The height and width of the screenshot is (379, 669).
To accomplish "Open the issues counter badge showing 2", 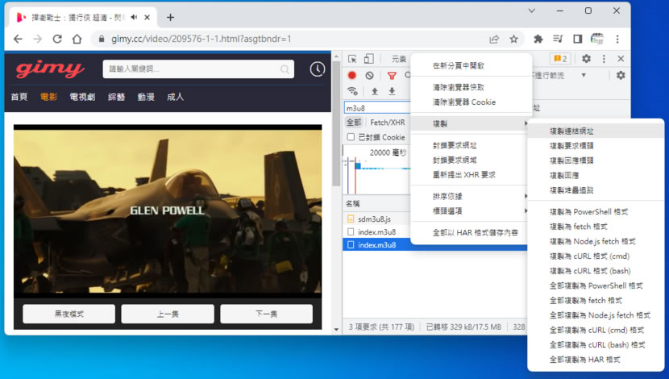I will point(560,59).
